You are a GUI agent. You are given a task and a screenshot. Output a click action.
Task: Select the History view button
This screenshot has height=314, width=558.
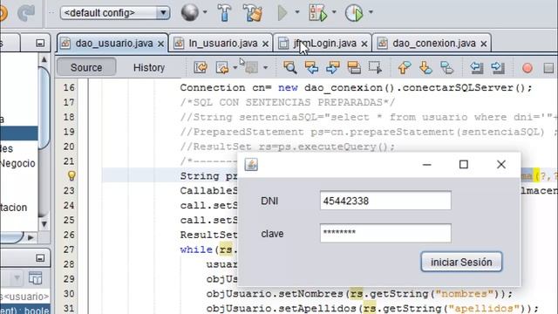pyautogui.click(x=149, y=67)
